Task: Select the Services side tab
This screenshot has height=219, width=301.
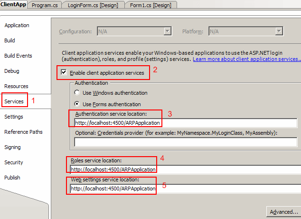Action: pos(14,101)
